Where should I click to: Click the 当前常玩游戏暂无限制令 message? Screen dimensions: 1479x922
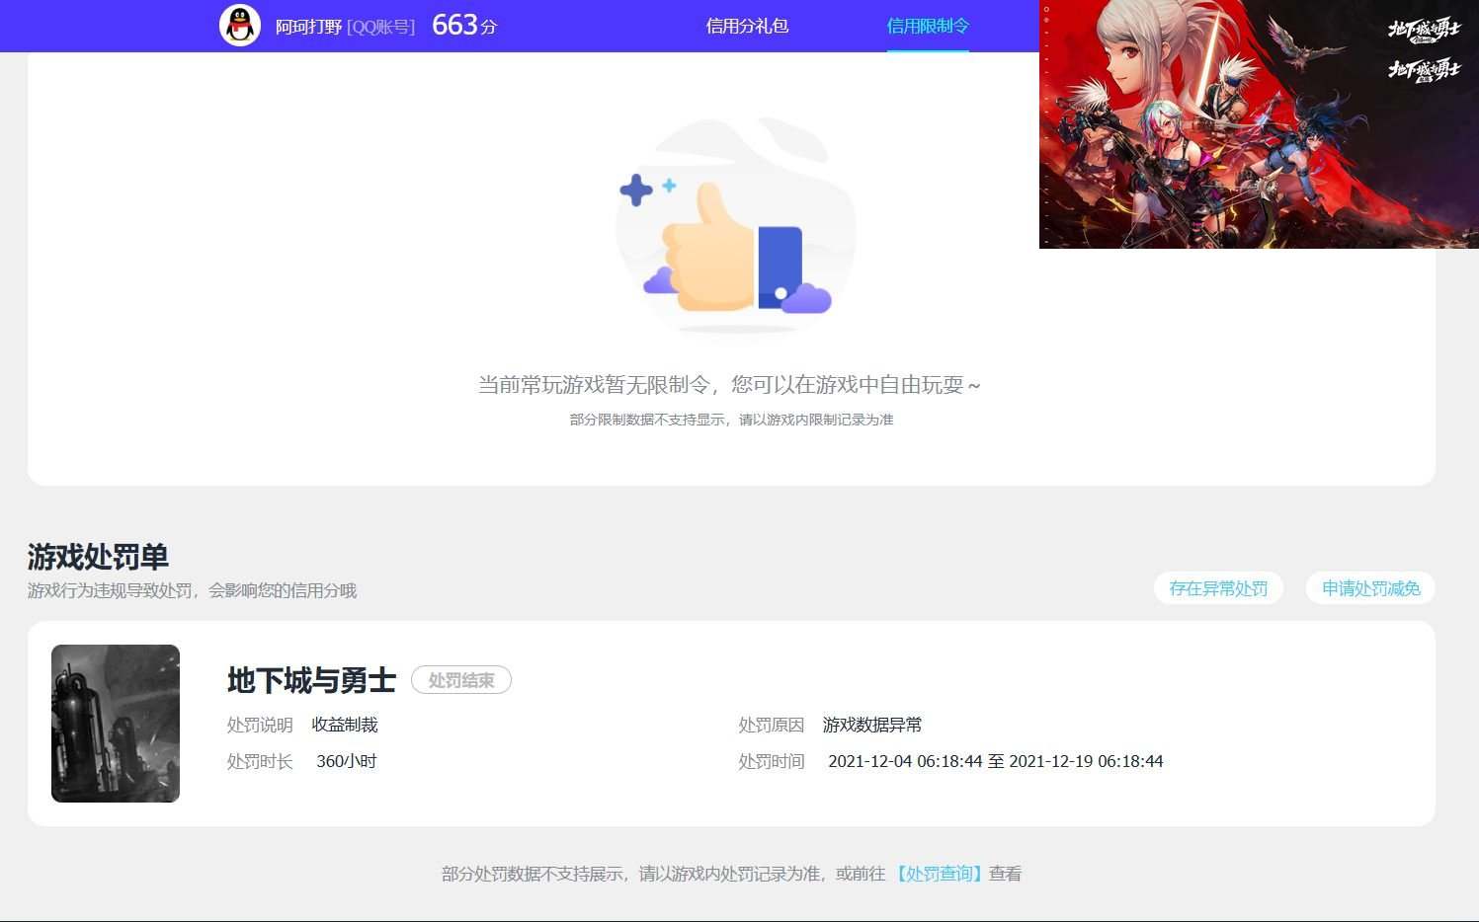(729, 385)
